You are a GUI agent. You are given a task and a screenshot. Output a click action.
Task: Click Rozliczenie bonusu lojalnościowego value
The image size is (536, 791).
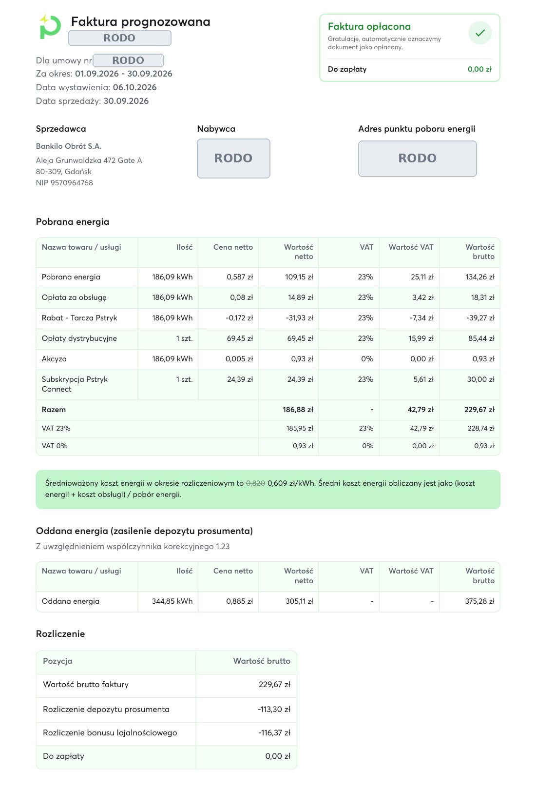click(274, 733)
